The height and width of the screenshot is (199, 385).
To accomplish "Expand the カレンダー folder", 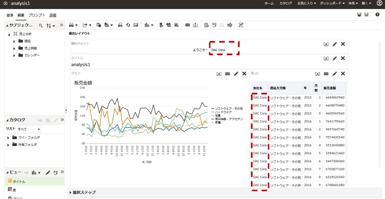I will tap(14, 56).
